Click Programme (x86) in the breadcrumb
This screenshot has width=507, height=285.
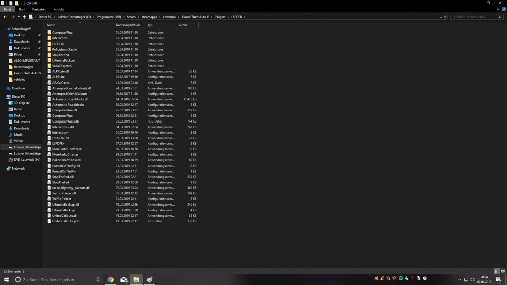[108, 17]
